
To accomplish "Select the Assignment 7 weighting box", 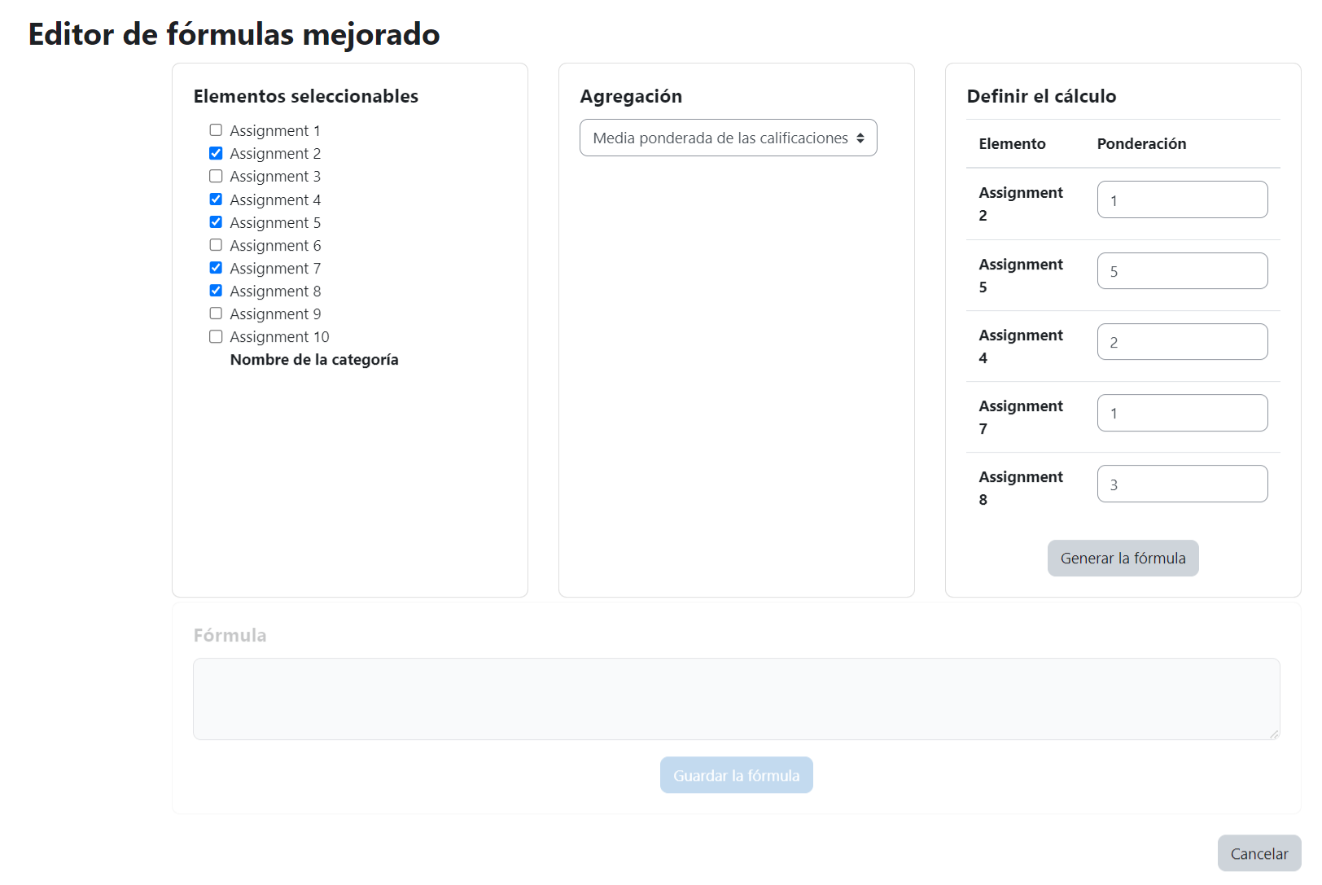I will [x=1182, y=413].
